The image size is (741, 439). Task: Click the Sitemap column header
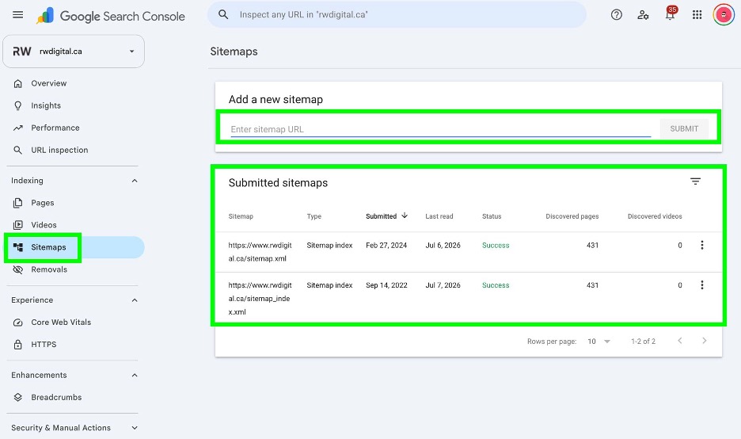point(241,216)
